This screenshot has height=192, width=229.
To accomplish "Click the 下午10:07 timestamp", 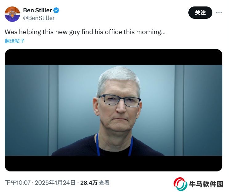I will coord(18,183).
